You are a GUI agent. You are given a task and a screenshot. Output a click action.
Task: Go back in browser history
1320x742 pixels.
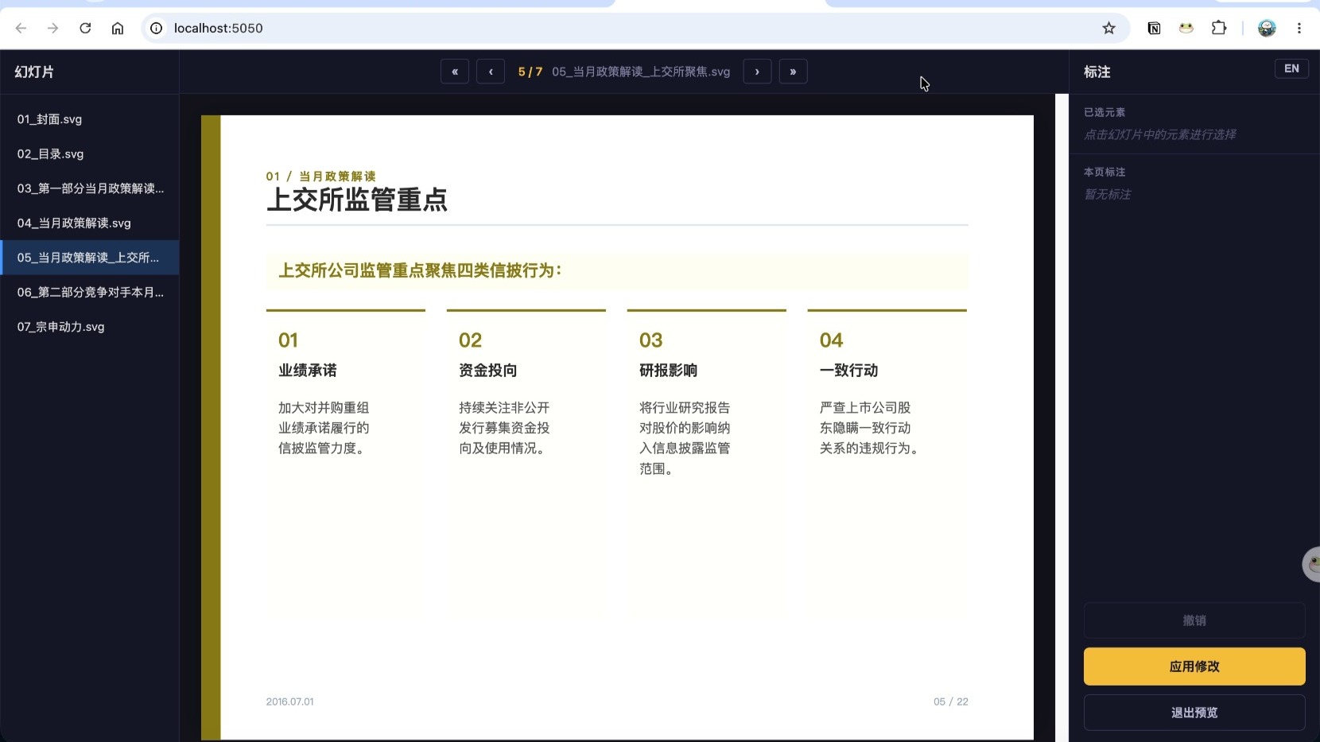click(21, 28)
